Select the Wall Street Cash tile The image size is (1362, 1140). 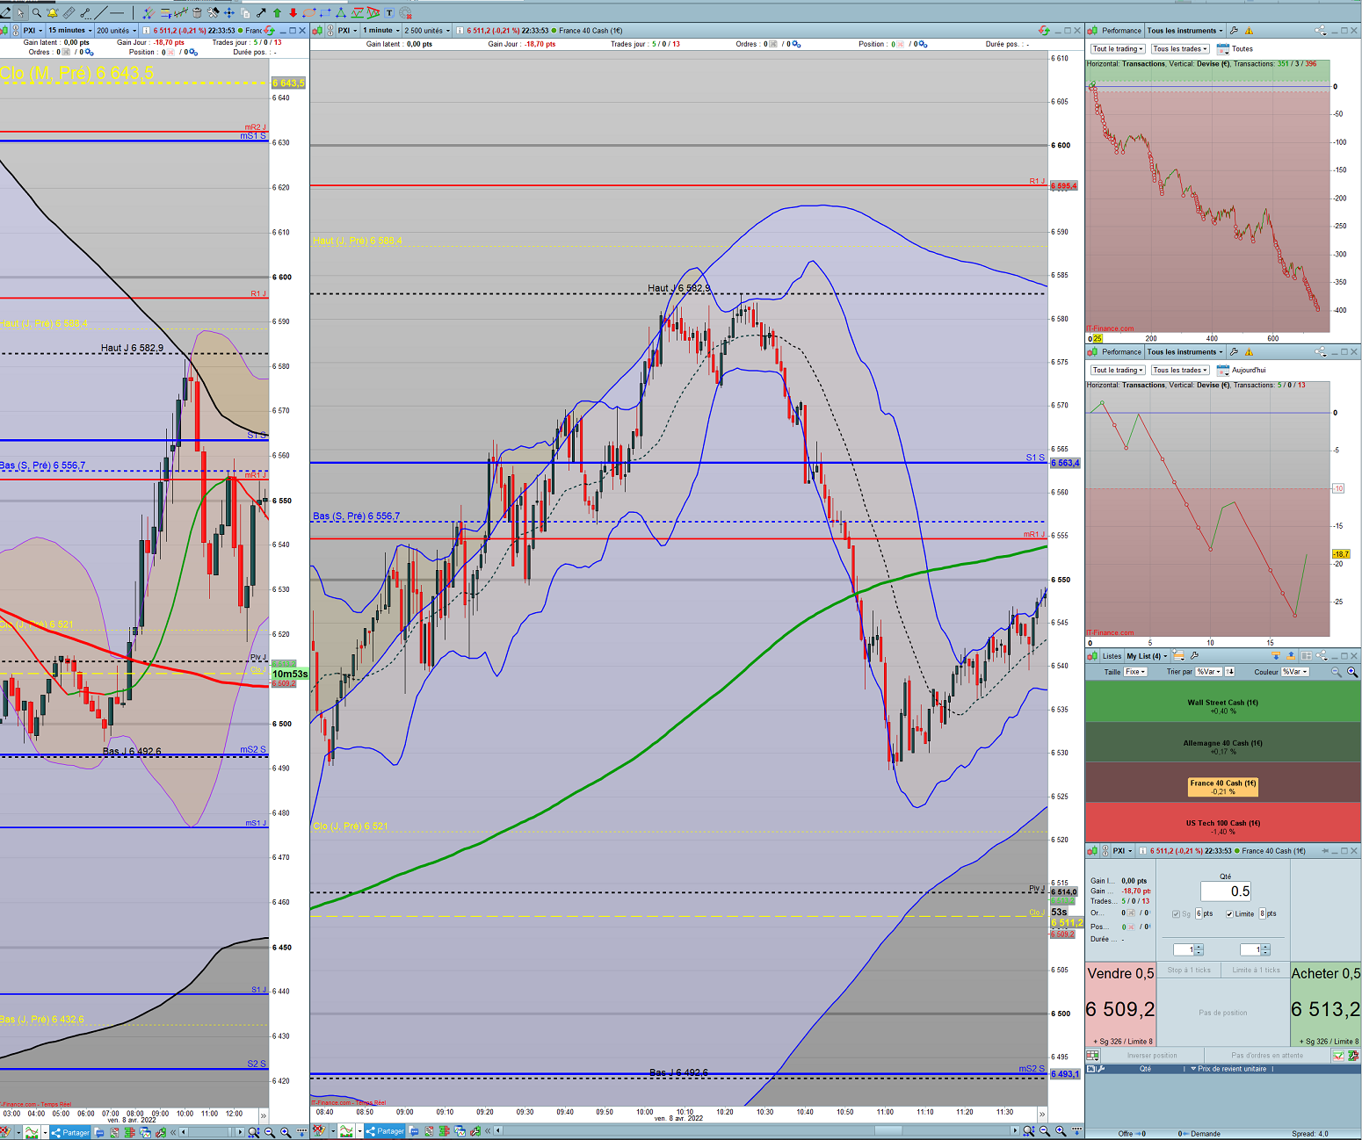pos(1222,702)
